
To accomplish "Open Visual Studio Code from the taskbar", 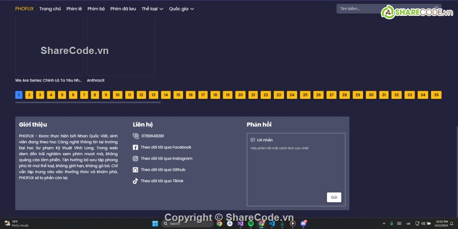I will [x=271, y=224].
